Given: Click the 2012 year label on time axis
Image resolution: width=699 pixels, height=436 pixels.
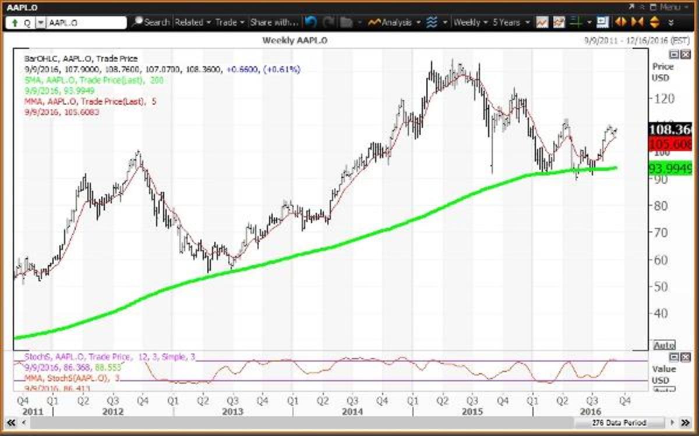Looking at the screenshot, I should (x=112, y=412).
